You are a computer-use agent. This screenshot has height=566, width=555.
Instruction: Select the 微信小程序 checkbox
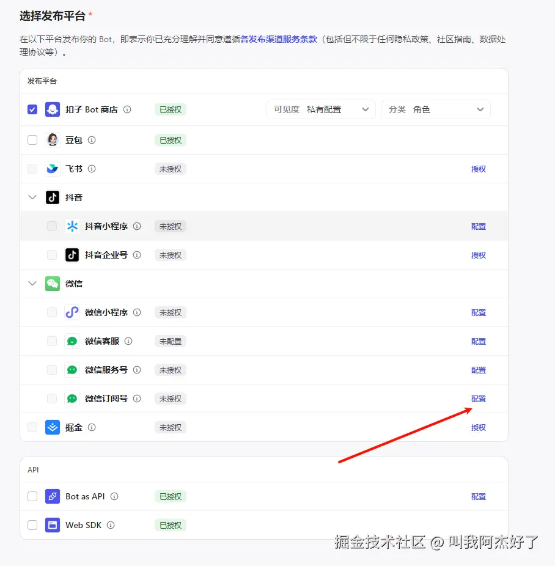[52, 312]
